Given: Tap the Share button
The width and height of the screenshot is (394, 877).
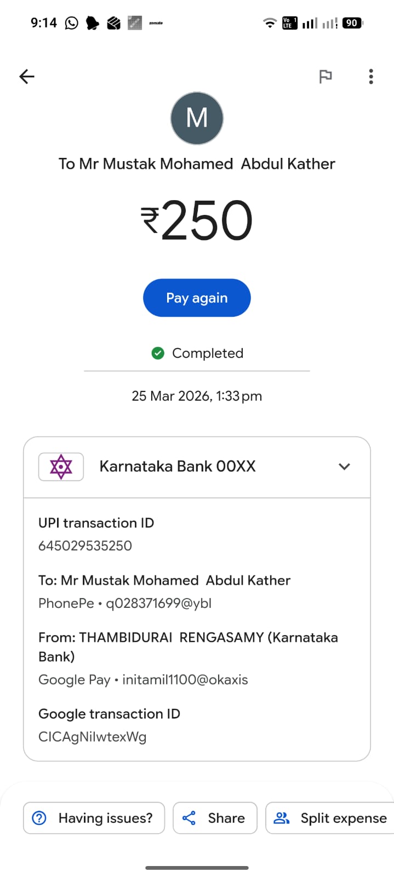Looking at the screenshot, I should click(x=215, y=818).
